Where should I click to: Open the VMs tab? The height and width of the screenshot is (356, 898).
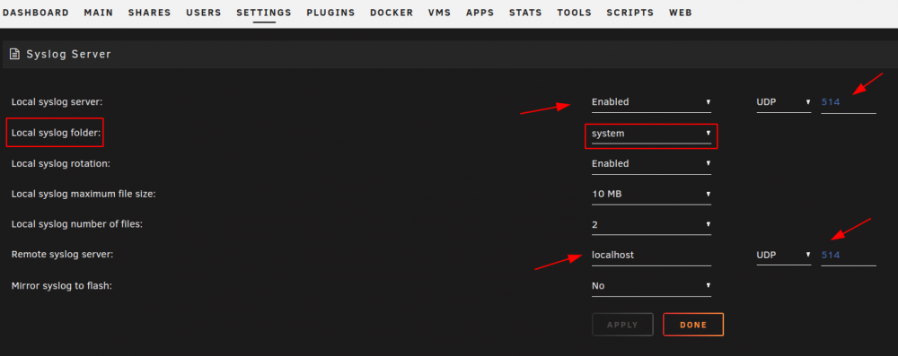point(440,13)
